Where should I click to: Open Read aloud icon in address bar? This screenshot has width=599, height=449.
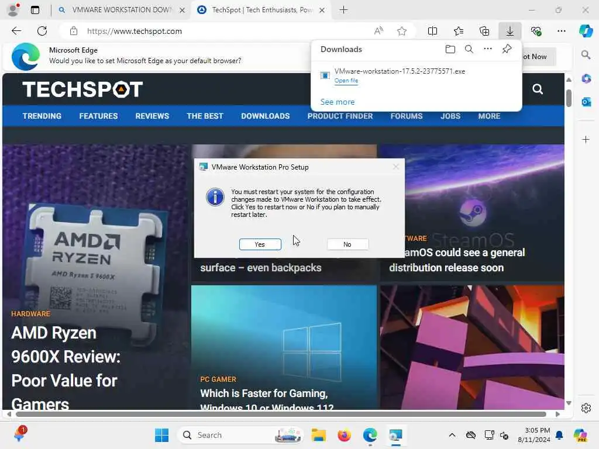[378, 31]
